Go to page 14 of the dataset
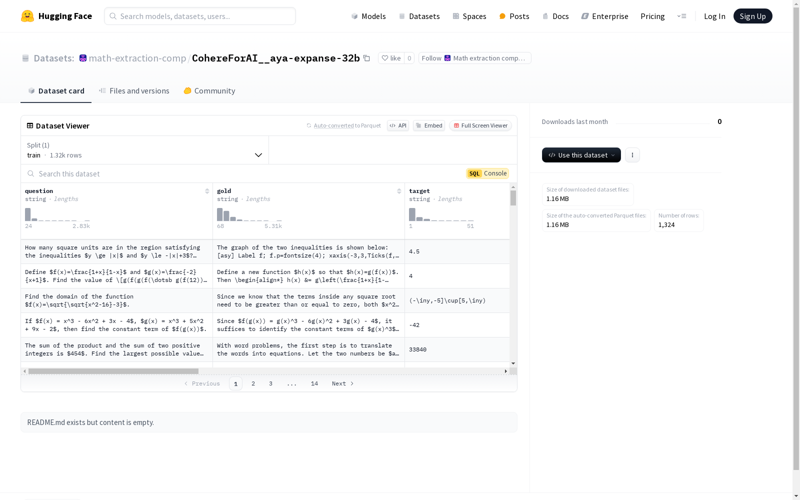This screenshot has width=800, height=500. (x=314, y=383)
